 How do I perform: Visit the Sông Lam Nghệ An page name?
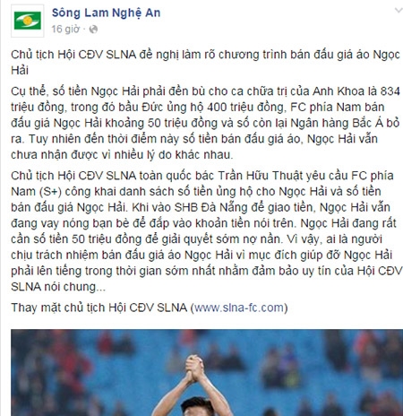tap(107, 13)
